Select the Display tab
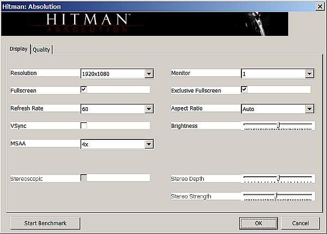327x234 pixels. pyautogui.click(x=19, y=49)
